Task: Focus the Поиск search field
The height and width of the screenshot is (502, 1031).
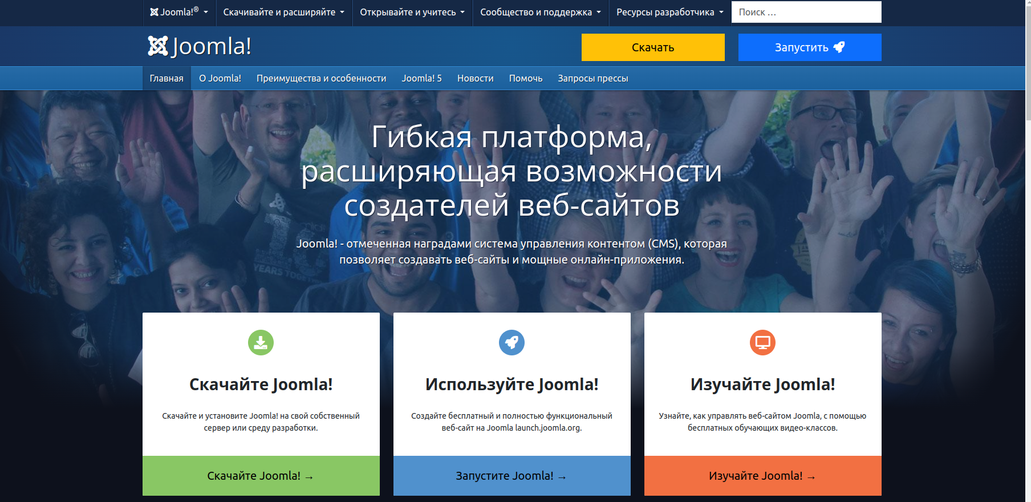Action: pyautogui.click(x=806, y=12)
